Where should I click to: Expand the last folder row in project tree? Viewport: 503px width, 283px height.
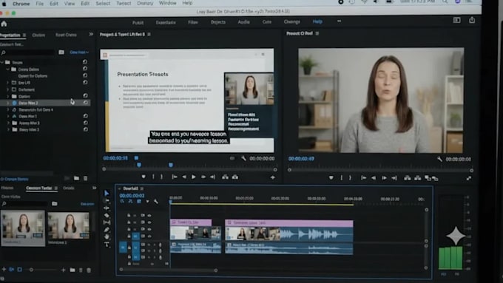[x=7, y=129]
